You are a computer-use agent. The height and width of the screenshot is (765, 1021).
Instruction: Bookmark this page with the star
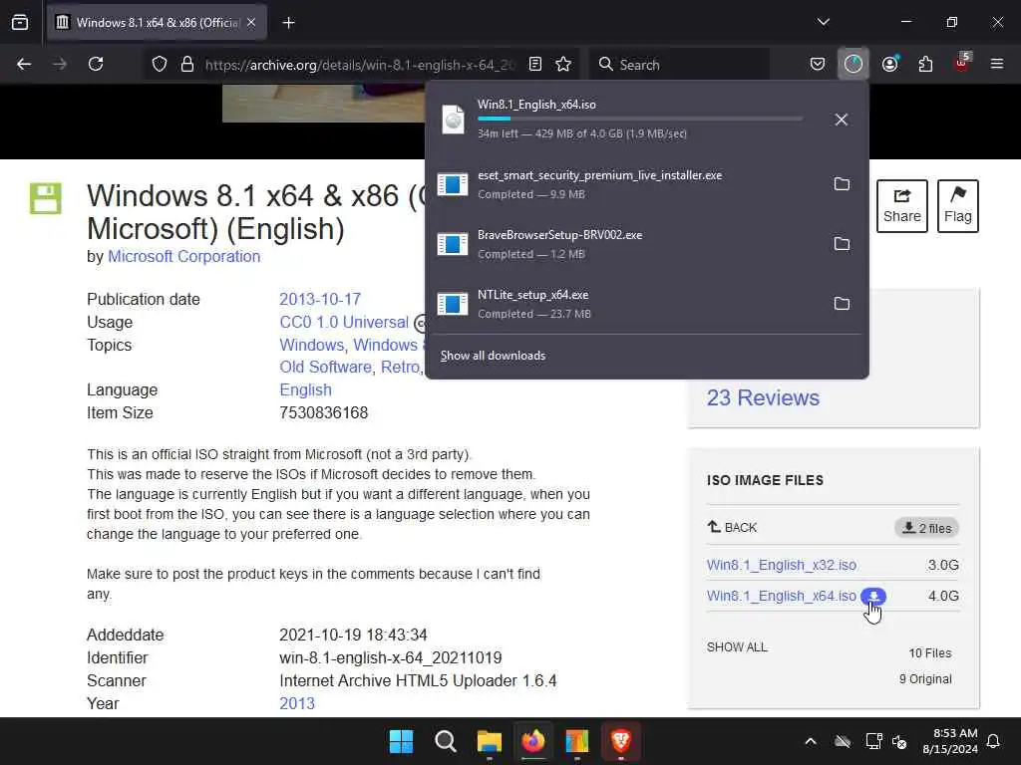[x=563, y=64]
